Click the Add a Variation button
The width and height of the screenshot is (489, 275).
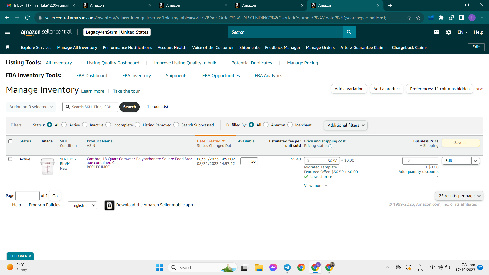point(349,89)
